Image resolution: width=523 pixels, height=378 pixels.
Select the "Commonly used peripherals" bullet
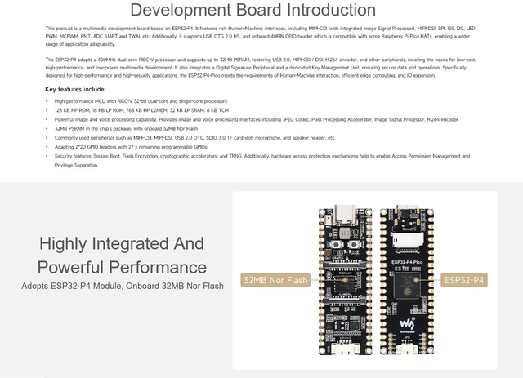pyautogui.click(x=194, y=138)
